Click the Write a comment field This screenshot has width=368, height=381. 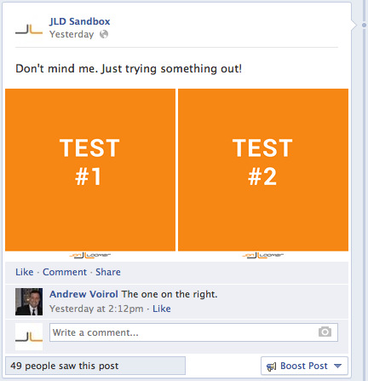(193, 332)
